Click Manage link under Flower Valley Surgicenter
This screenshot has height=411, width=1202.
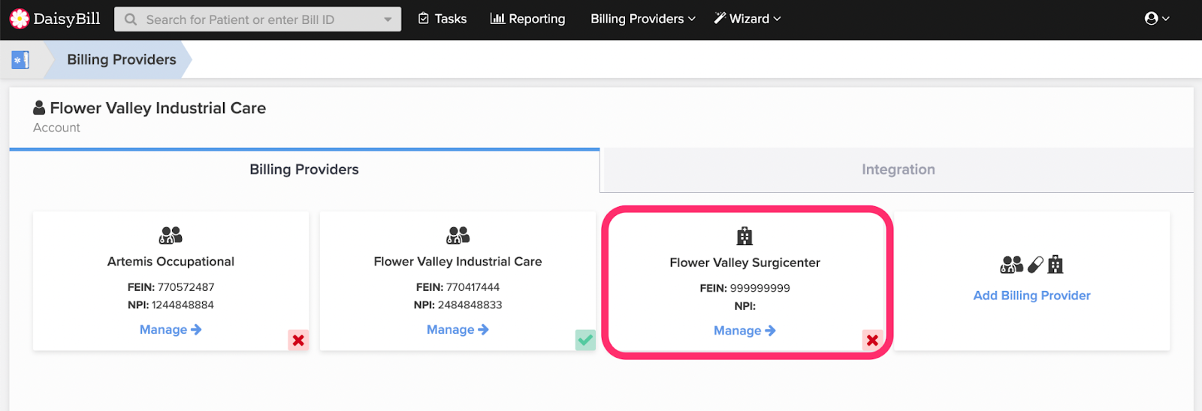(x=744, y=331)
